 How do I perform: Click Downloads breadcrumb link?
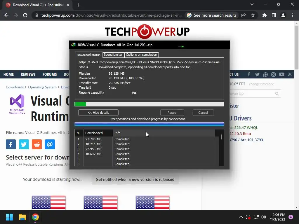click(15, 87)
